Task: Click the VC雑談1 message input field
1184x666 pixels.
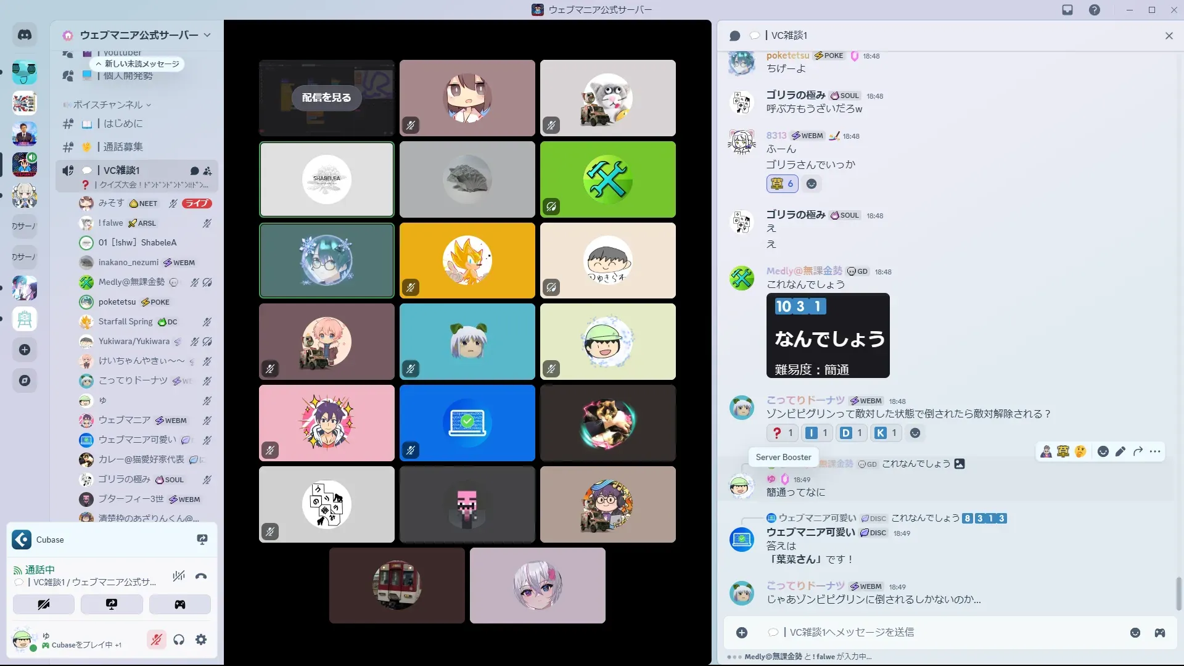Action: pyautogui.click(x=925, y=633)
